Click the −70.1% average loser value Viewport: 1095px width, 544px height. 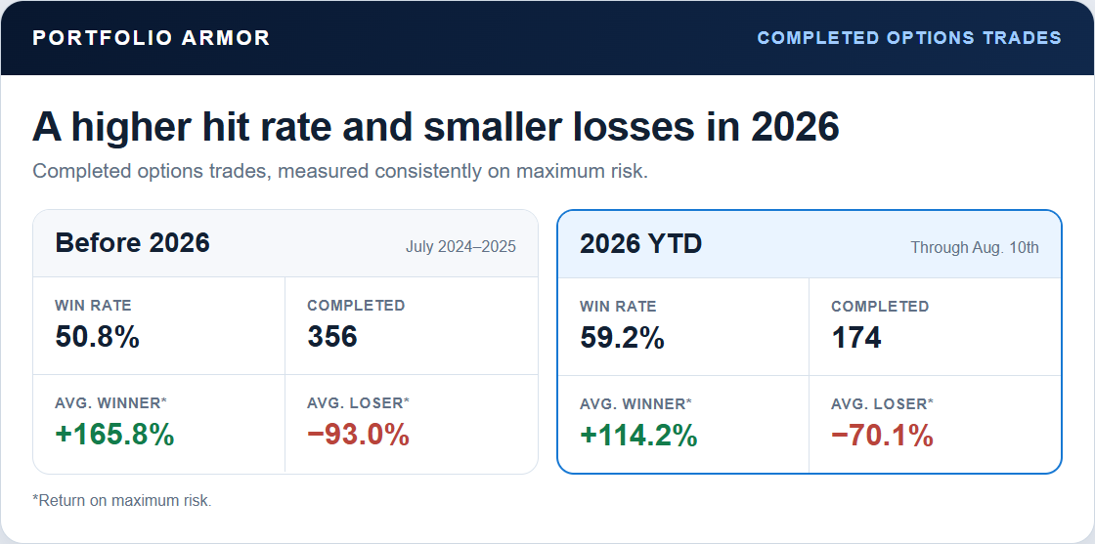click(x=882, y=436)
